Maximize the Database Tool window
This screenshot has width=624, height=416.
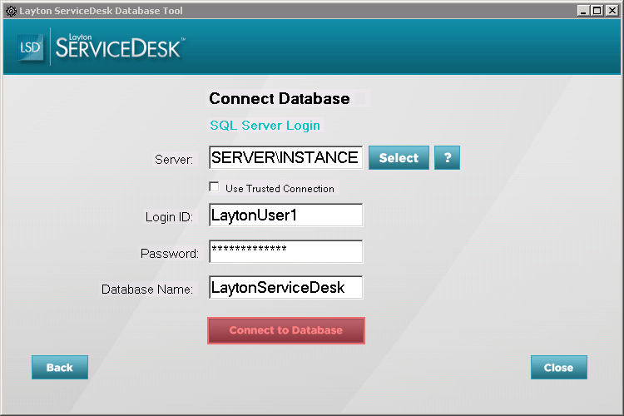(597, 11)
